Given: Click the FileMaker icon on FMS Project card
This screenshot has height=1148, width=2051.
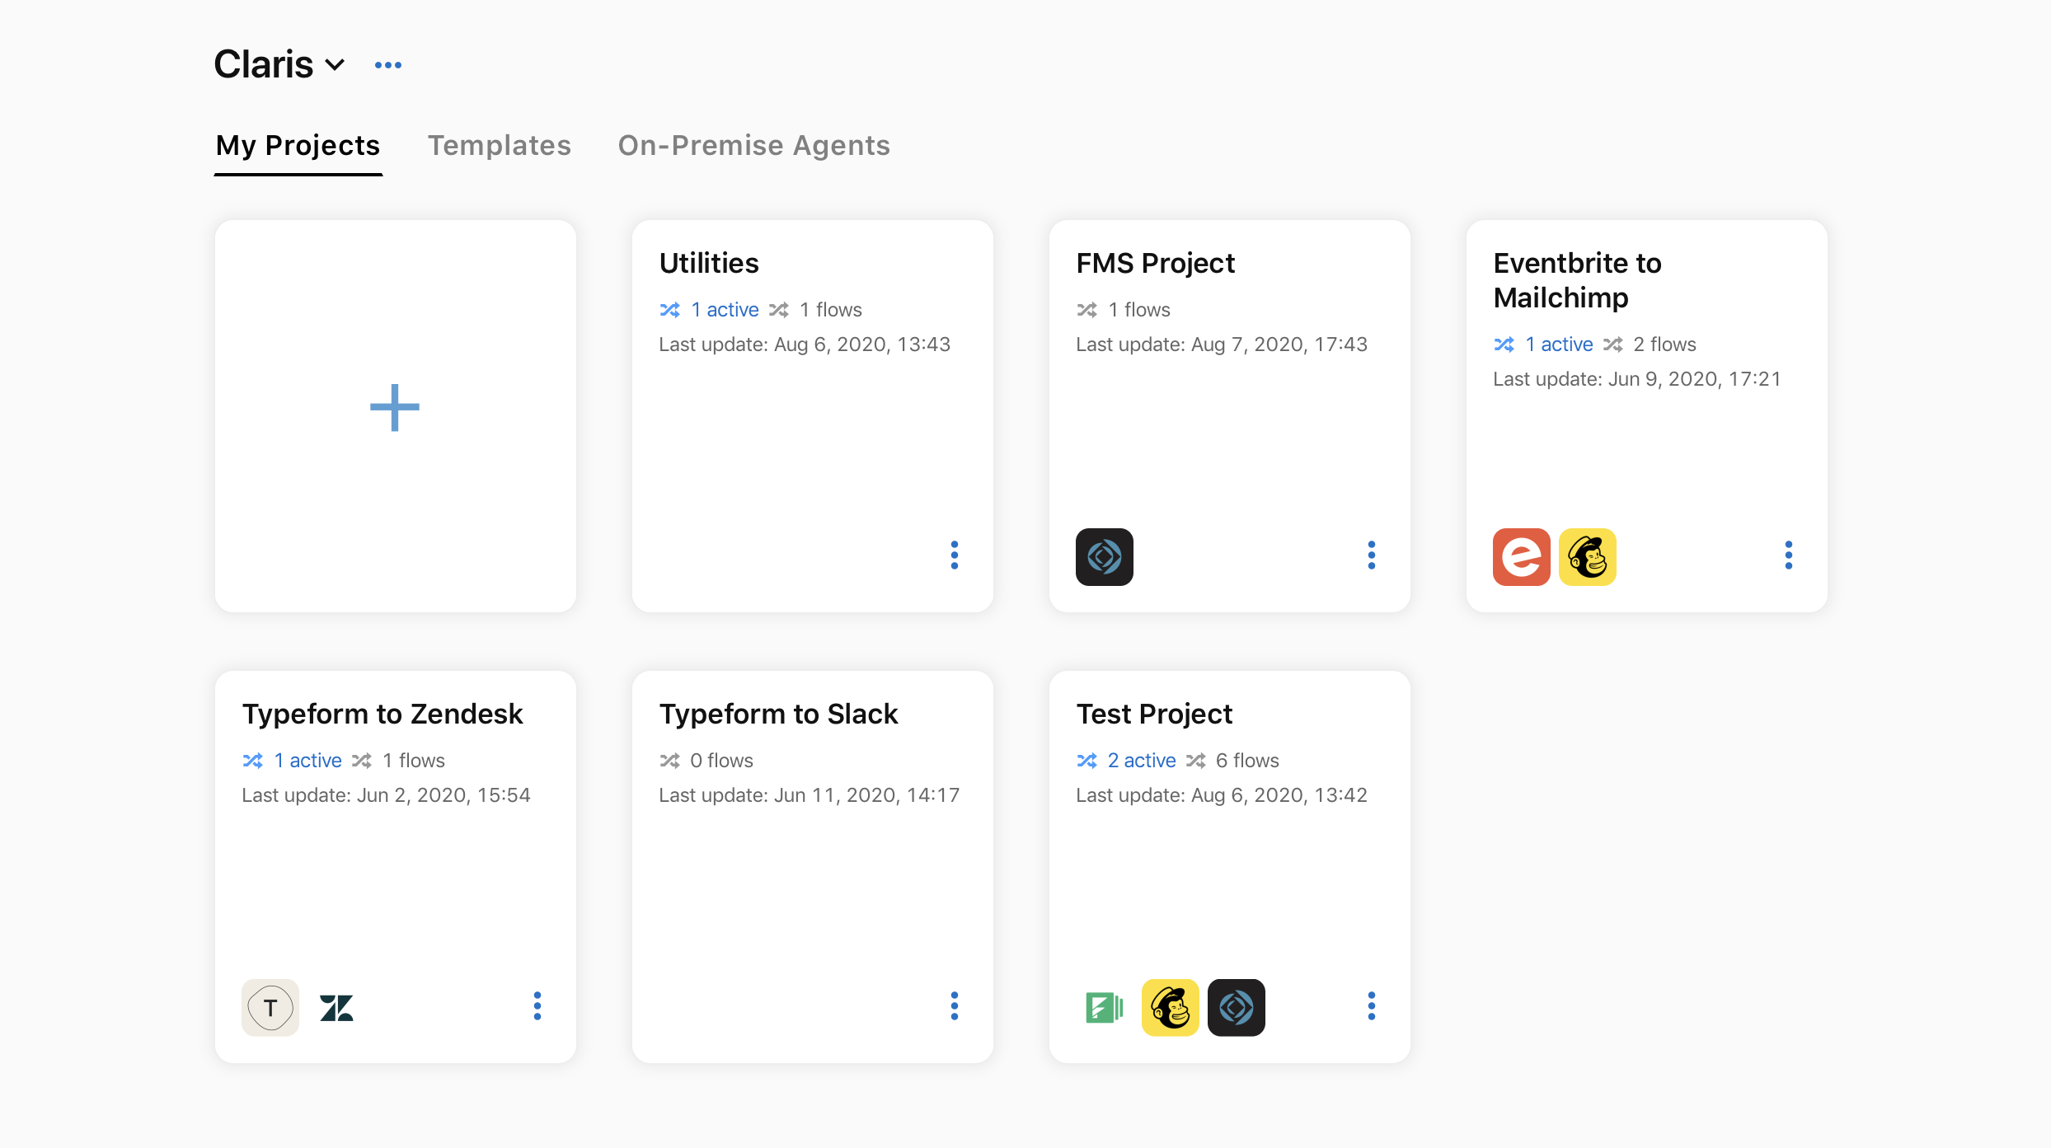Looking at the screenshot, I should pyautogui.click(x=1104, y=557).
